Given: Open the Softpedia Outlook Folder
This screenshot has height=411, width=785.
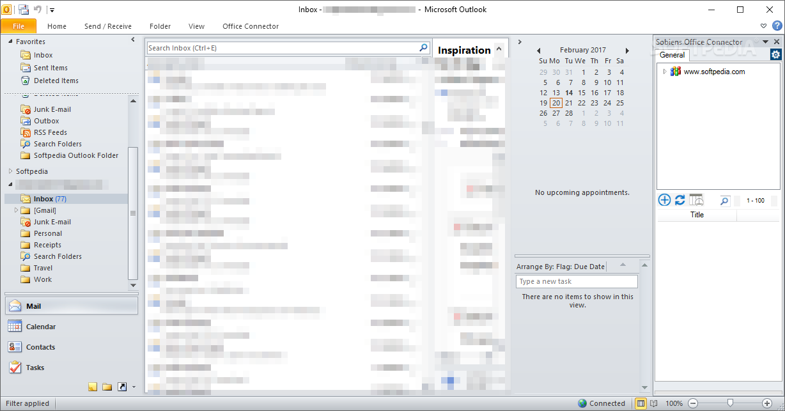Looking at the screenshot, I should click(76, 155).
